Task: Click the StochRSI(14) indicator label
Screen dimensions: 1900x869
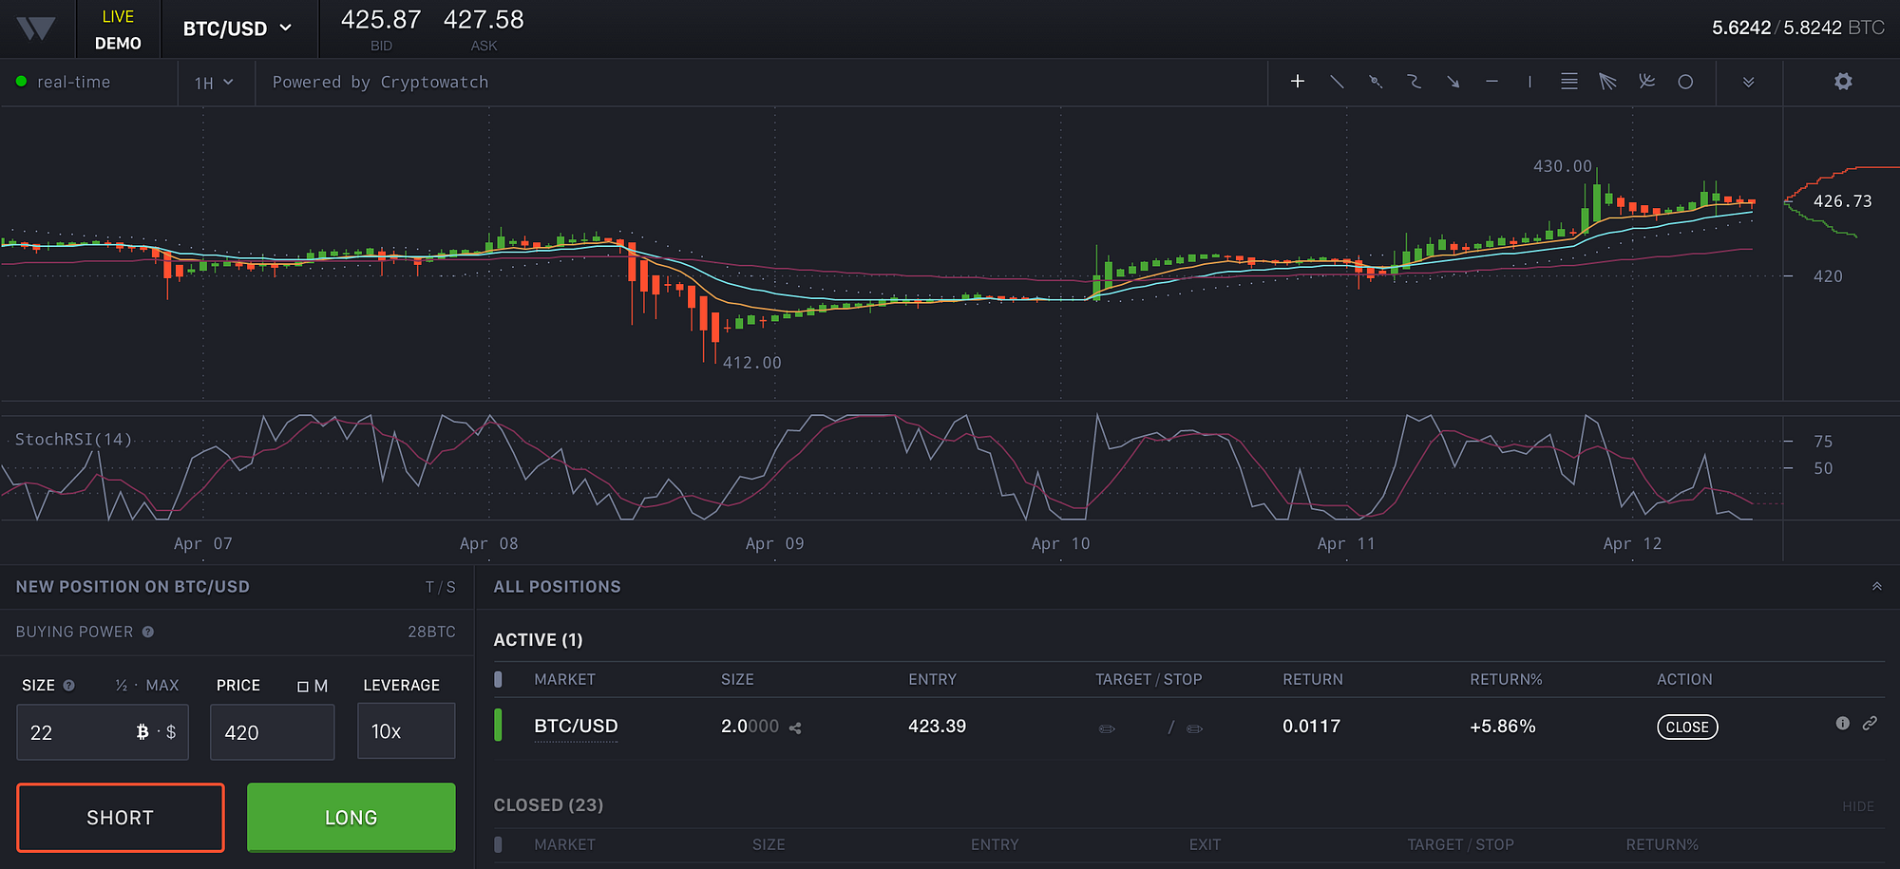Action: click(73, 440)
